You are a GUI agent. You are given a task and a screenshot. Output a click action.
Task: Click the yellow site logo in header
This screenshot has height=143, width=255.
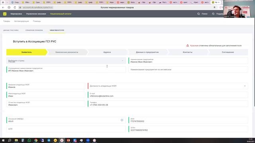click(5, 14)
